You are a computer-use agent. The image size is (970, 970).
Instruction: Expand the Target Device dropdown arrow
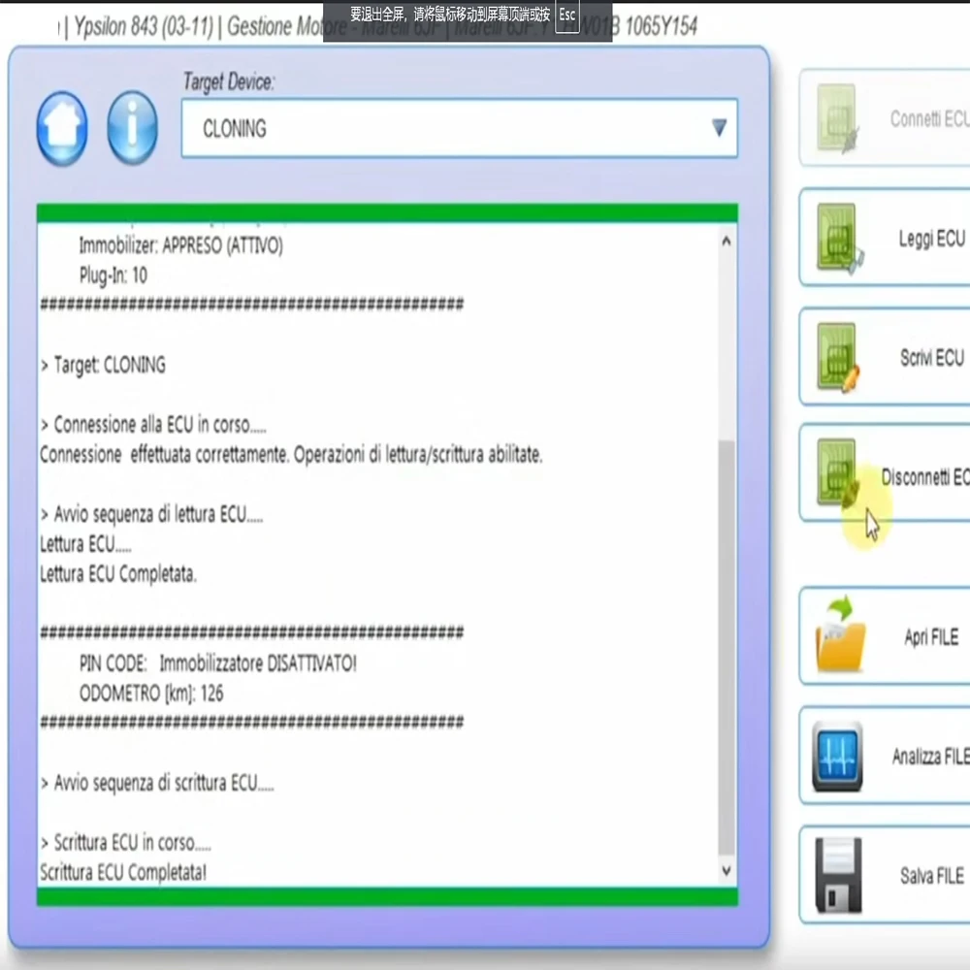(x=718, y=128)
